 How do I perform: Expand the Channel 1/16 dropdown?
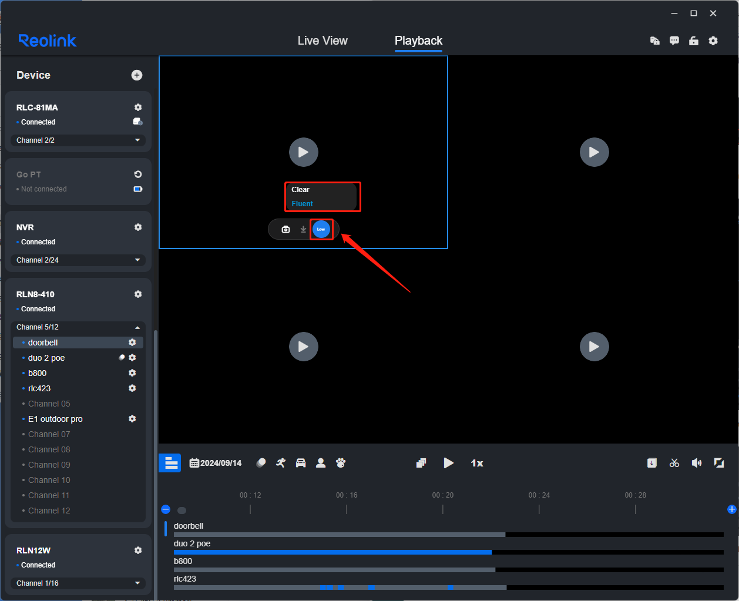click(78, 583)
